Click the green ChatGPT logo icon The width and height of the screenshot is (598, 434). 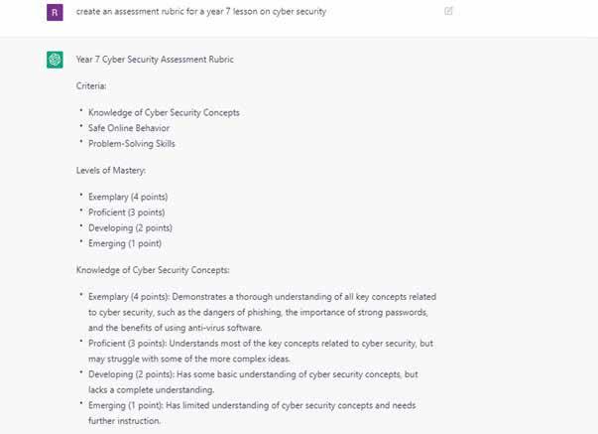(55, 60)
